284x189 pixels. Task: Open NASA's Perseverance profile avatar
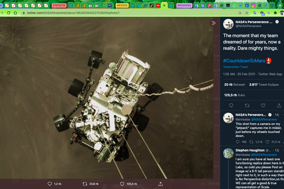(x=228, y=24)
